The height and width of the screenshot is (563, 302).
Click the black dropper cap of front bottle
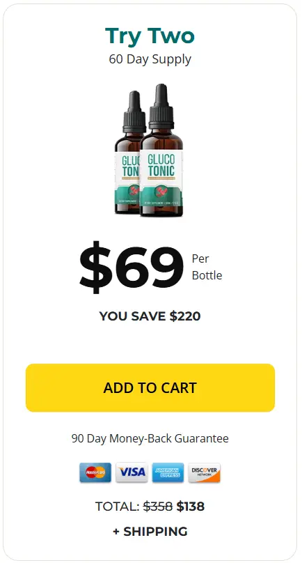point(161,107)
